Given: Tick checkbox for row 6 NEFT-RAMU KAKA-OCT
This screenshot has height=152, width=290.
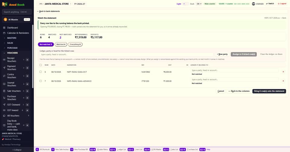Looking at the screenshot, I should click(40, 72).
